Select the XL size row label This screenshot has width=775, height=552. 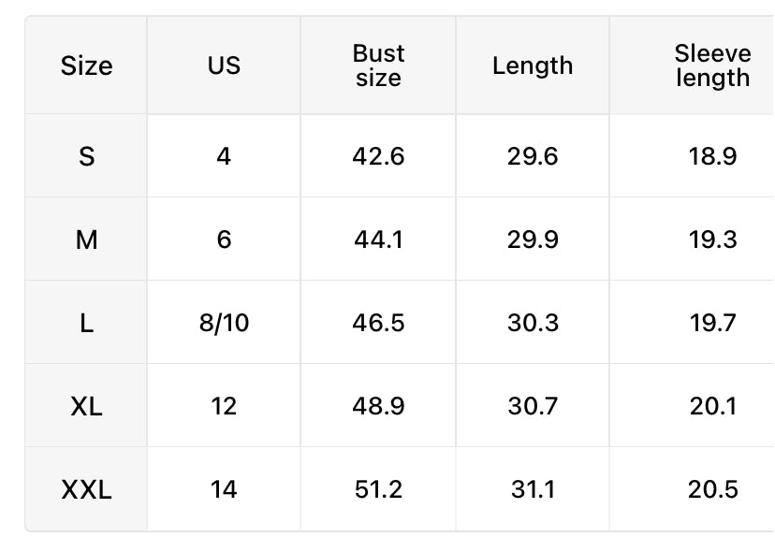[86, 407]
